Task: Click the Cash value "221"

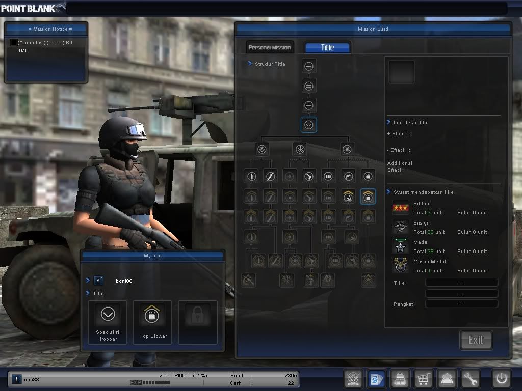Action: pos(292,383)
